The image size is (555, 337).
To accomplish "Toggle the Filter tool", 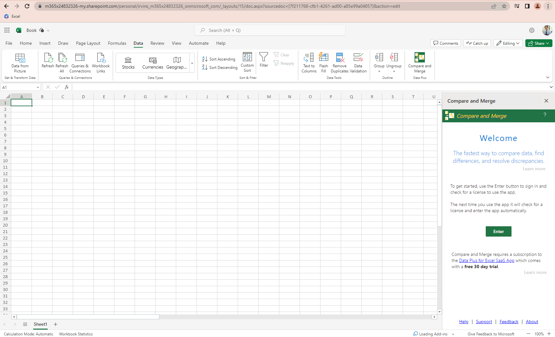I will [264, 60].
